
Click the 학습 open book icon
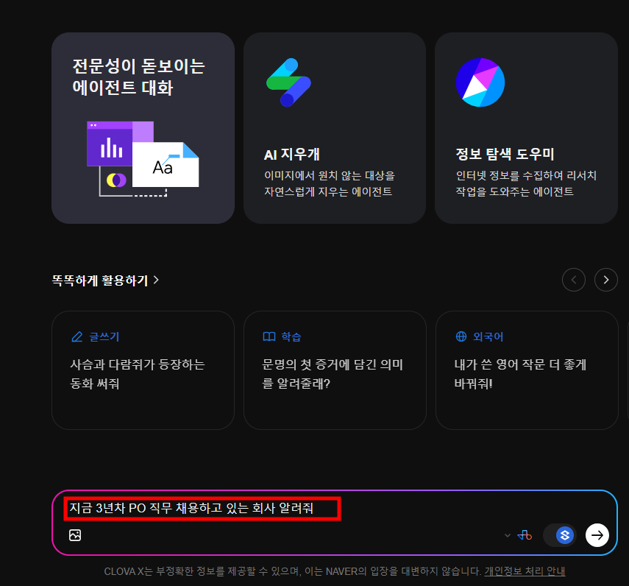(269, 336)
